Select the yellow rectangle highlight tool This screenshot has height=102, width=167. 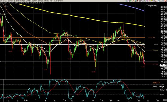pyautogui.click(x=152, y=1)
